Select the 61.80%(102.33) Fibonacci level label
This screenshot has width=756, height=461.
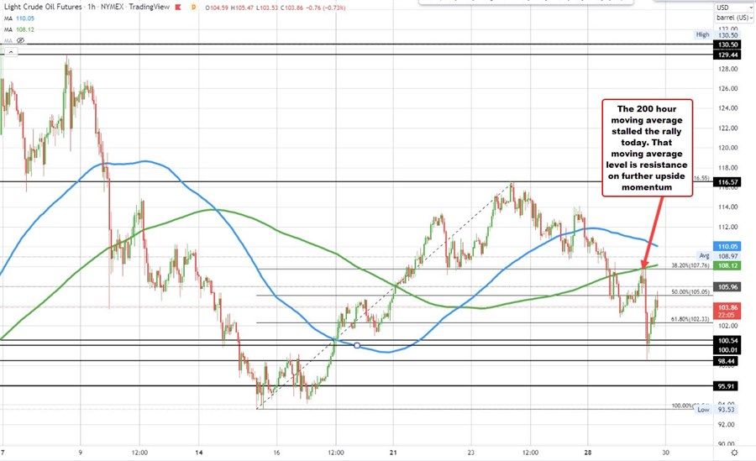690,319
